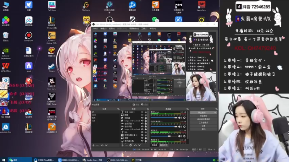289x162 pixels.
Task: Open the 工具(T) menu in OBS
Action: coord(144,29)
